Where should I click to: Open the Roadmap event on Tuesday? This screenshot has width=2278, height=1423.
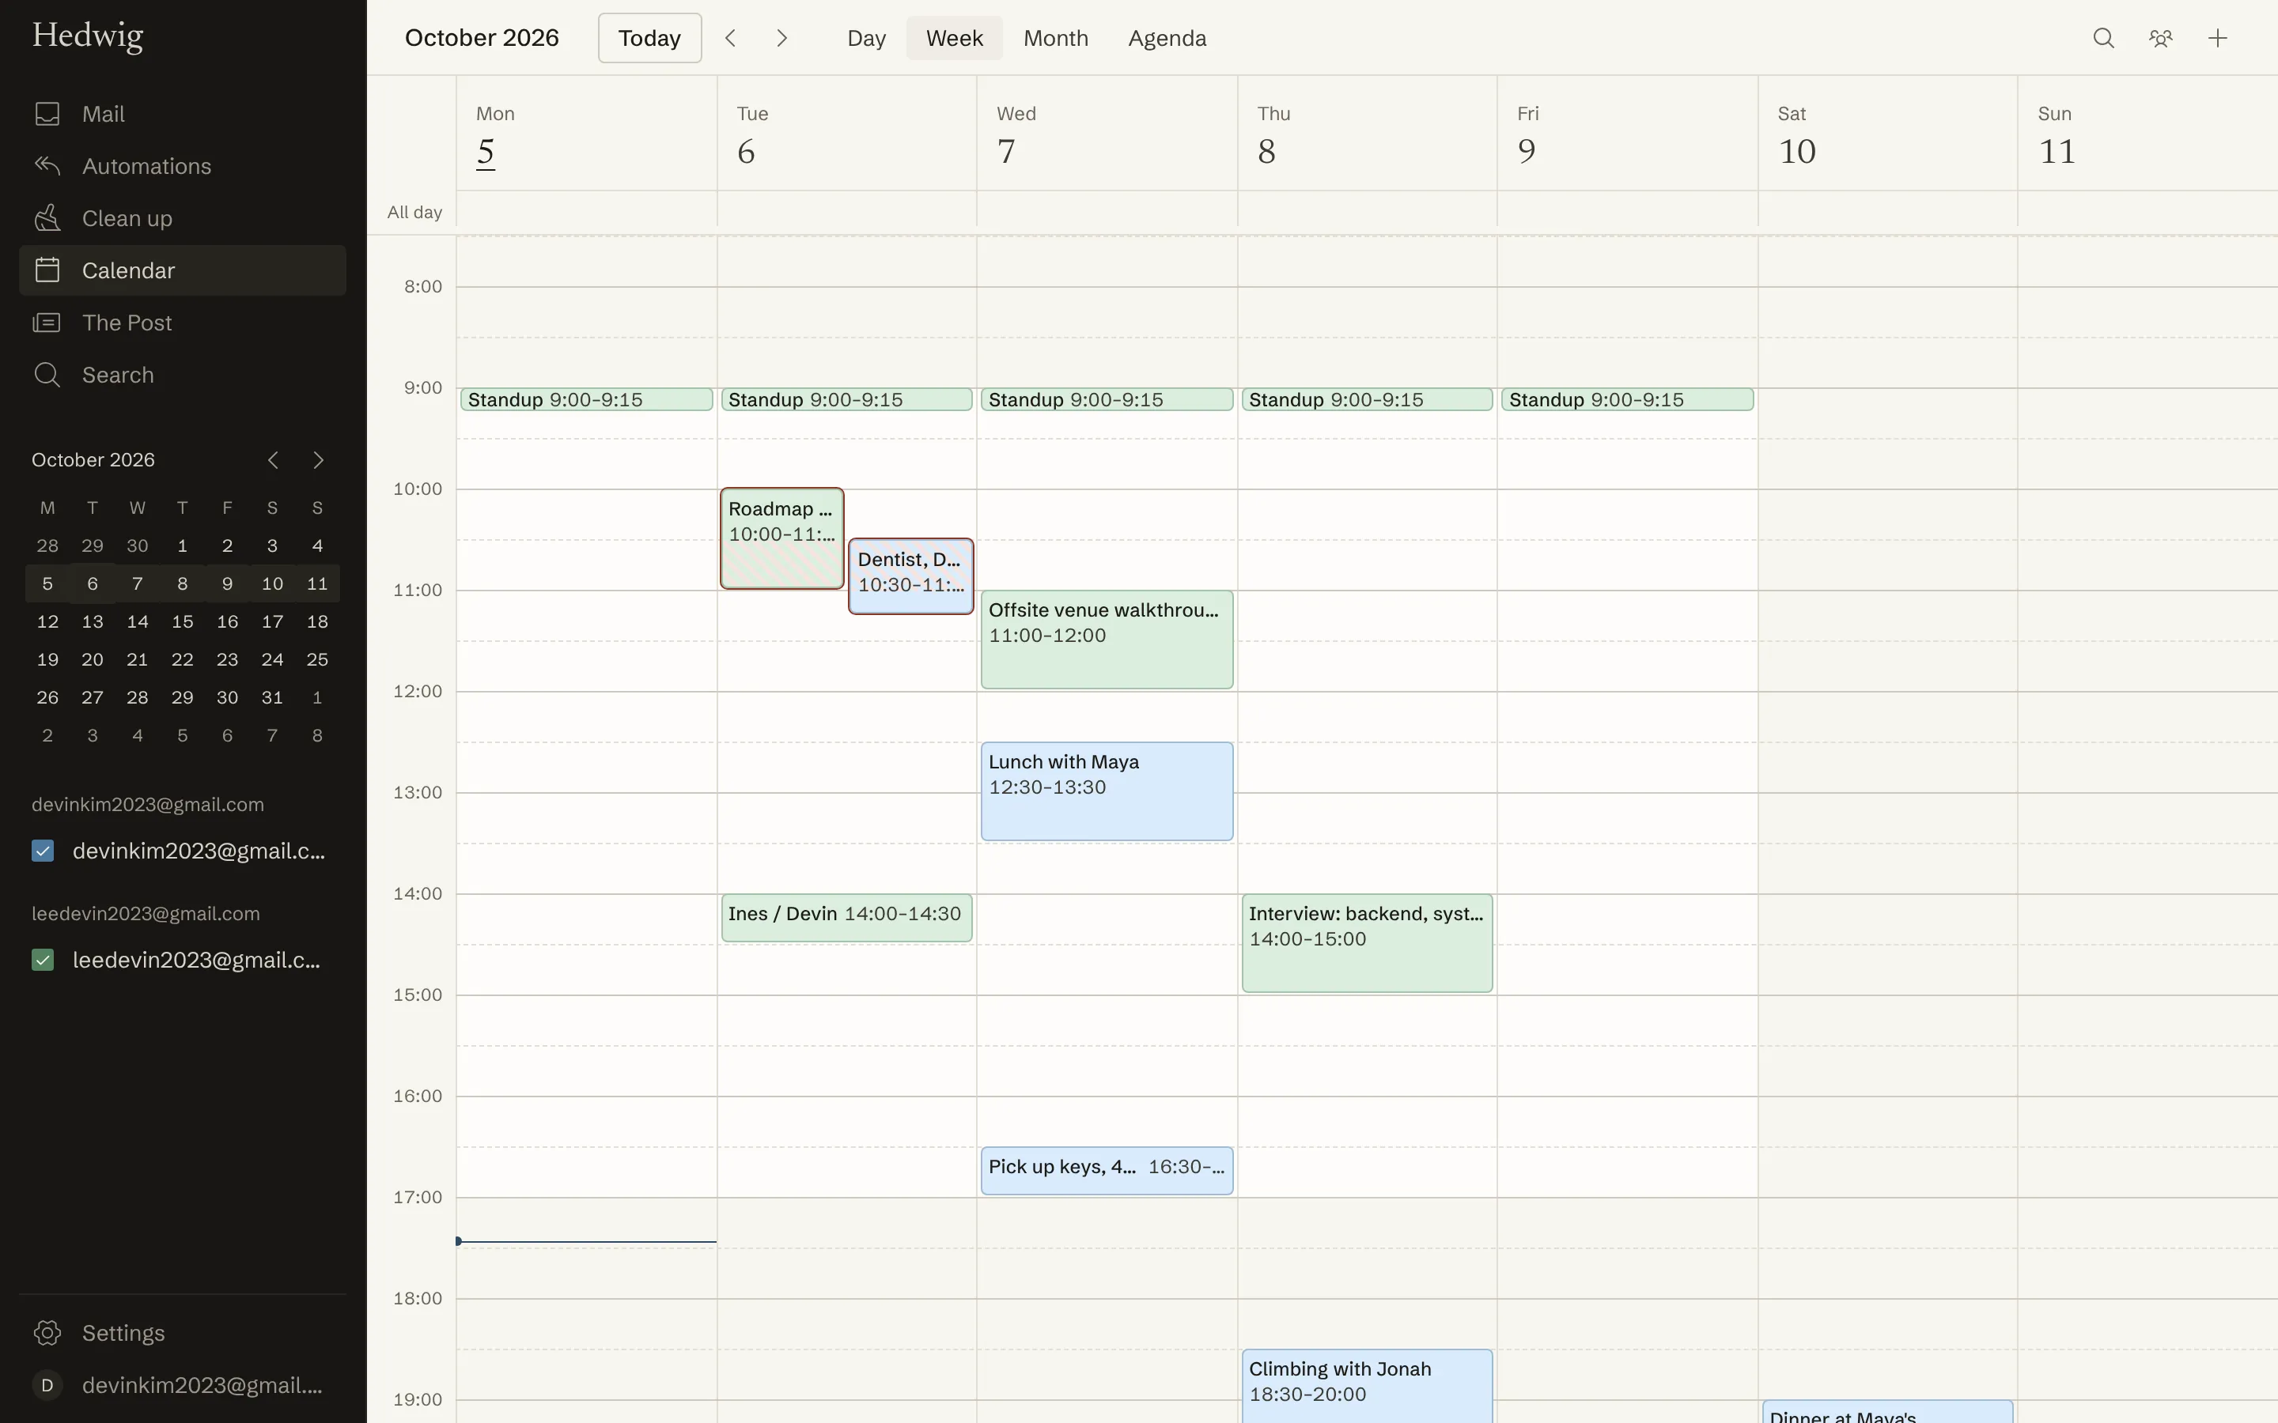point(781,538)
